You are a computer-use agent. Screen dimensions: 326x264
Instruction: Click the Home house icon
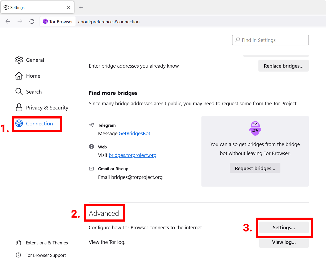[19, 76]
